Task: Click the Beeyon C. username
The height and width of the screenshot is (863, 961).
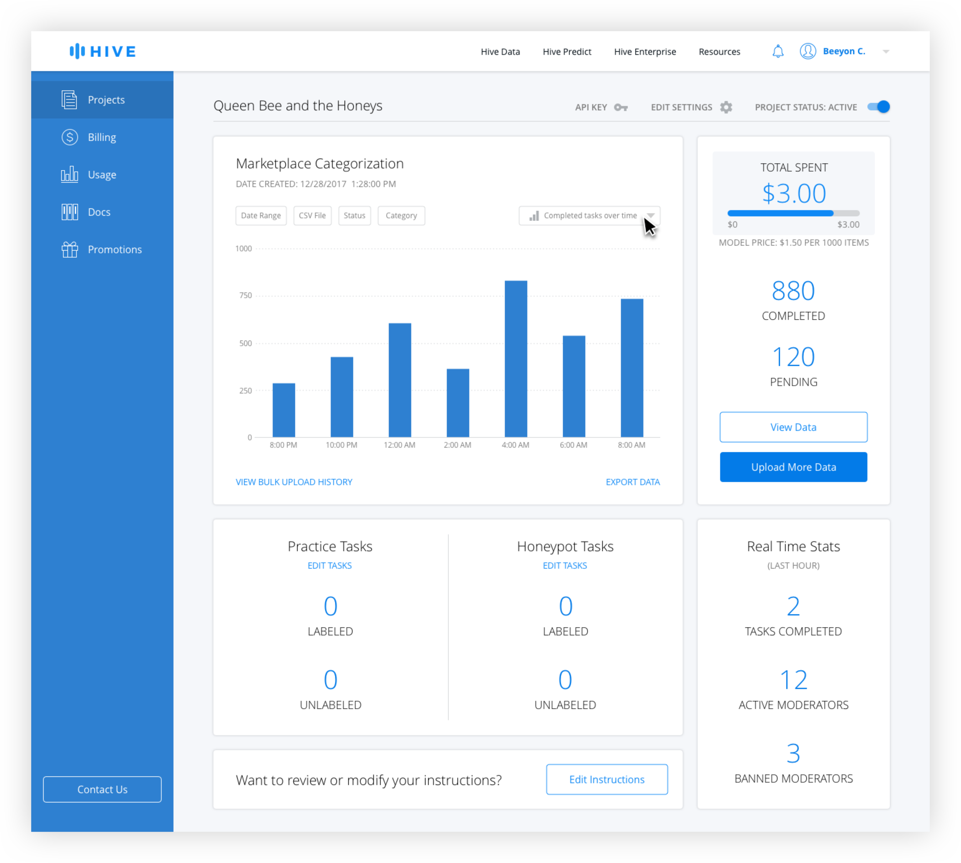Action: click(844, 51)
